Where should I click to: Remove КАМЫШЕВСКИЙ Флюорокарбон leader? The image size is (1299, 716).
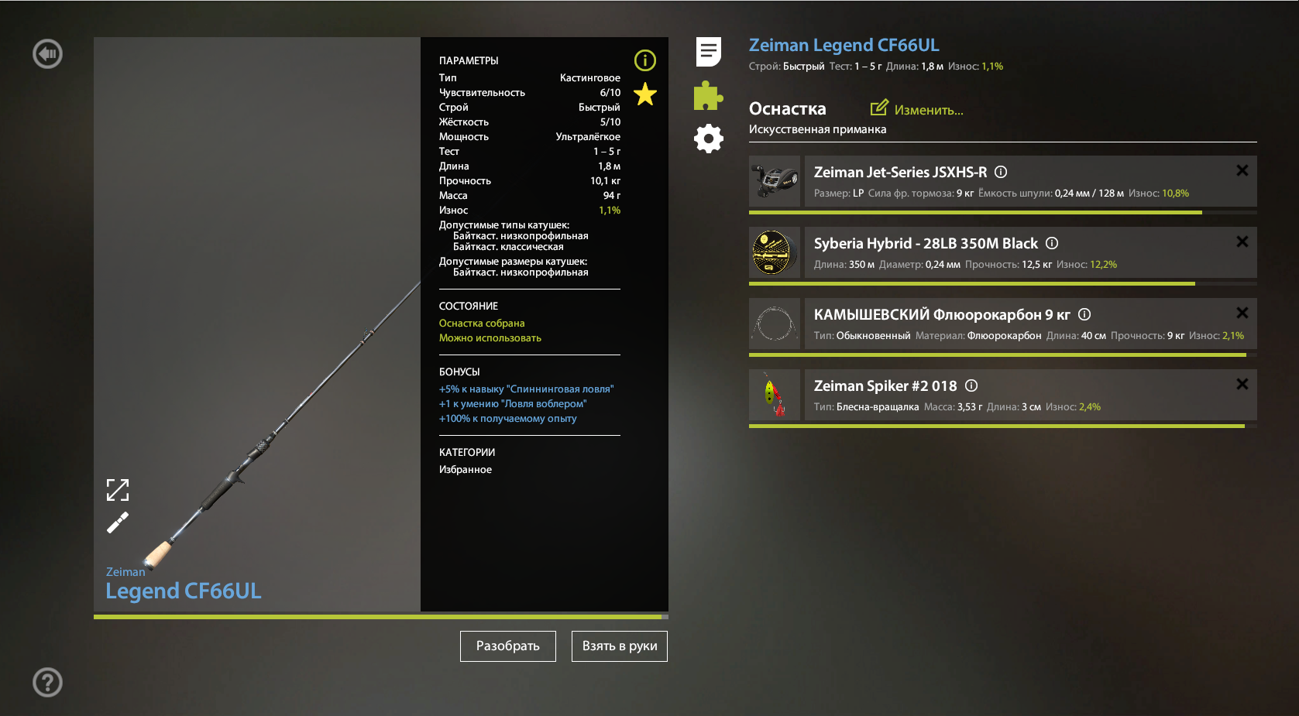coord(1242,313)
